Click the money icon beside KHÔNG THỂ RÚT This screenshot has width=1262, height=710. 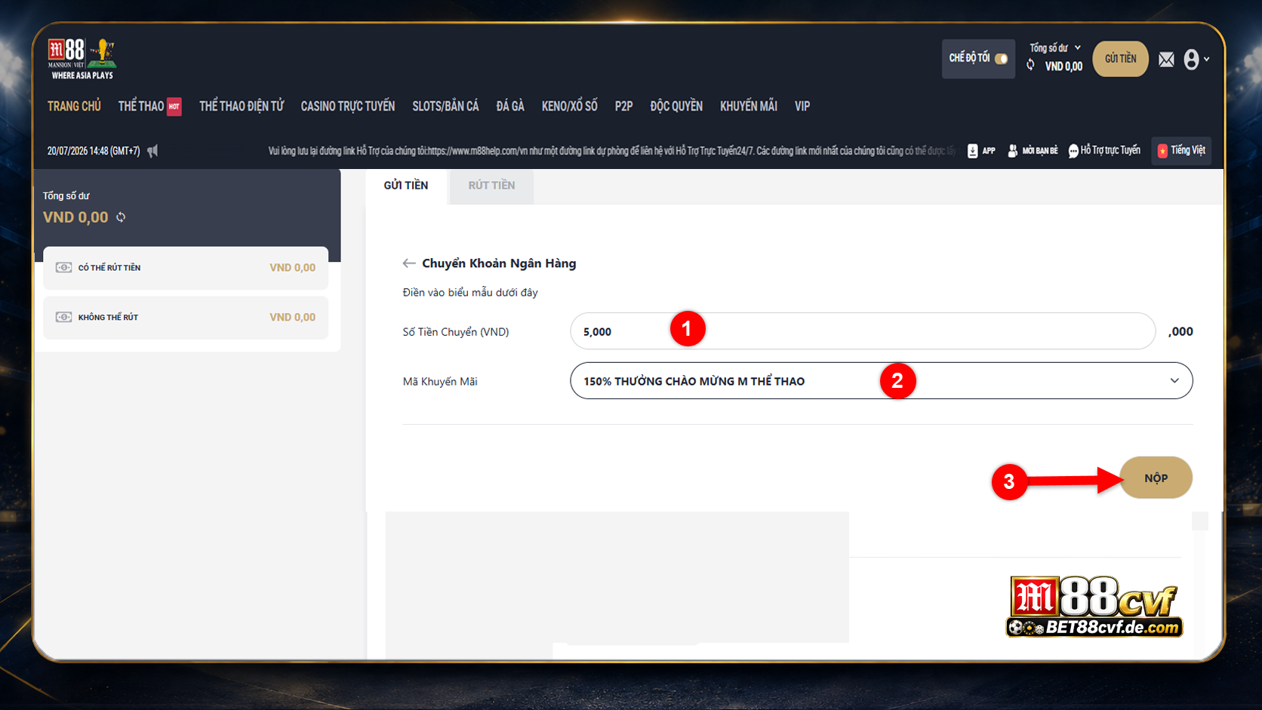[x=64, y=318]
